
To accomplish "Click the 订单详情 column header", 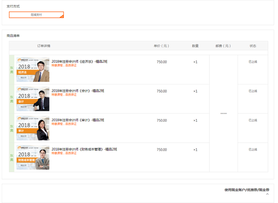I will click(x=44, y=46).
